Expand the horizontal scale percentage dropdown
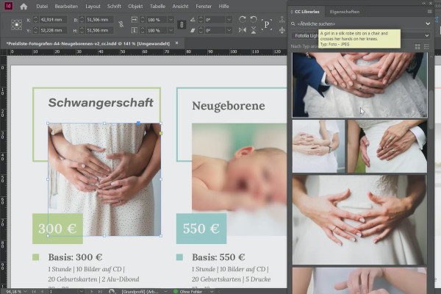Viewport: 441px width, 294px height. 171,20
